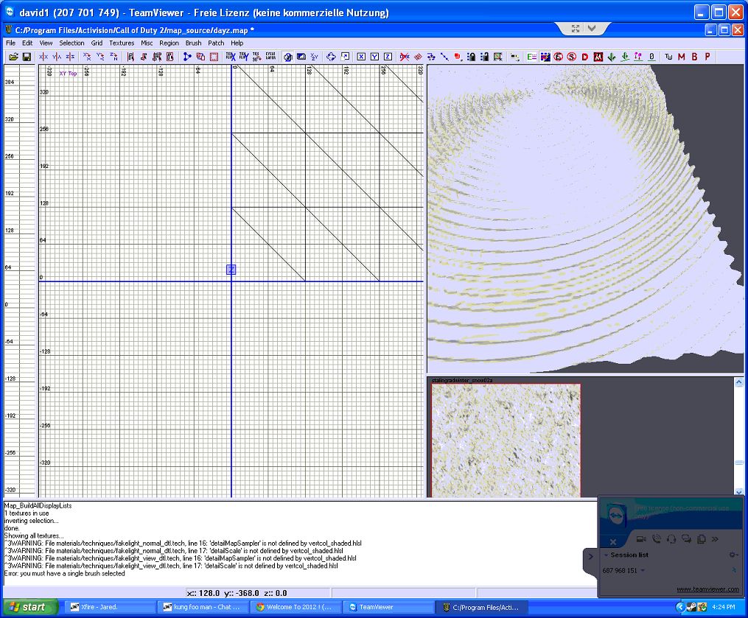Open the Misc menu
Image resolution: width=748 pixels, height=618 pixels.
(147, 43)
